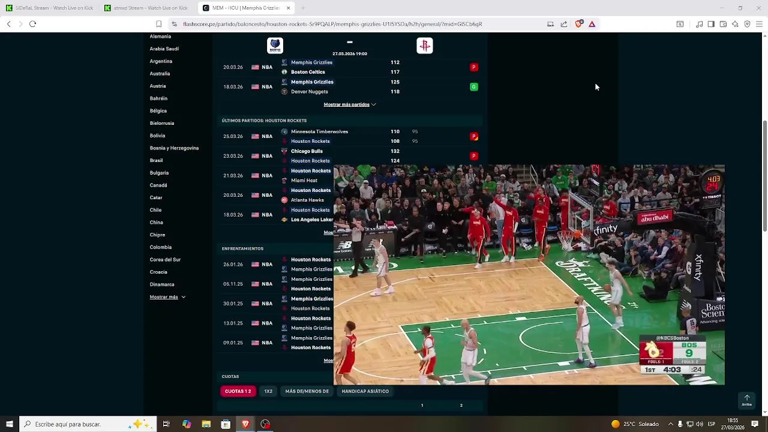The height and width of the screenshot is (432, 768).
Task: Expand Mostrar más partidos for Memphis Grizzlies
Action: 350,104
